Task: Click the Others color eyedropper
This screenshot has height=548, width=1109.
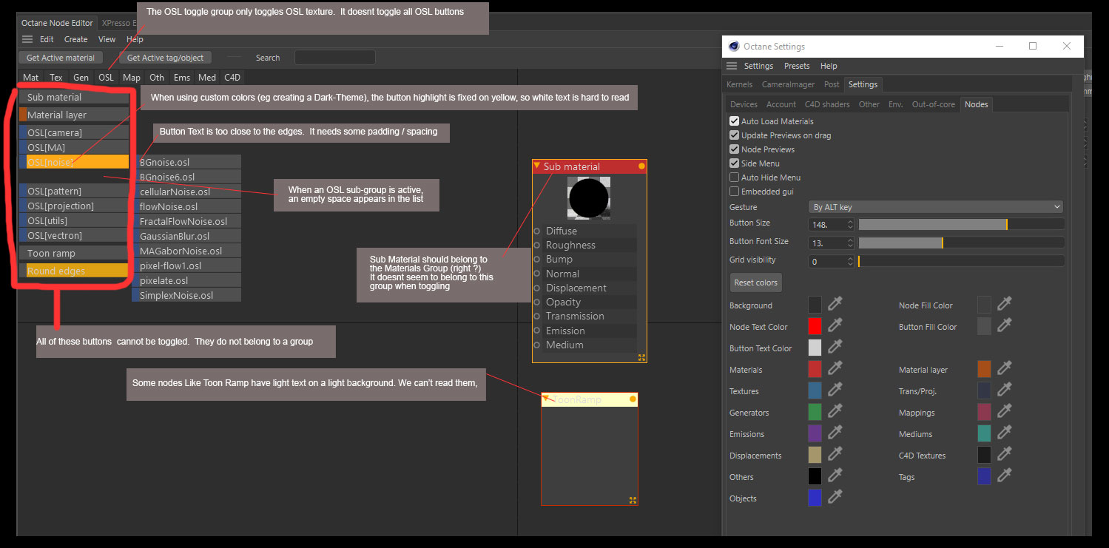Action: (835, 476)
